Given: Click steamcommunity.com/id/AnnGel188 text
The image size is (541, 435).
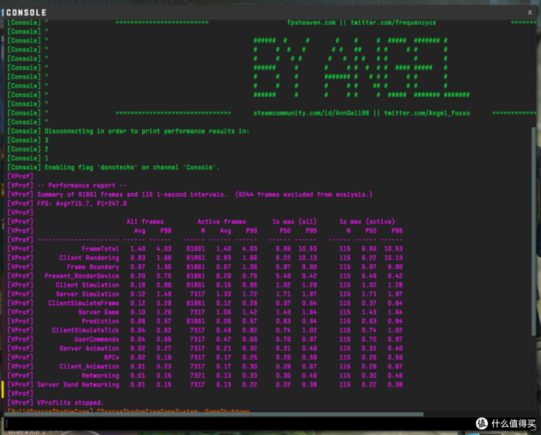Looking at the screenshot, I should 311,113.
